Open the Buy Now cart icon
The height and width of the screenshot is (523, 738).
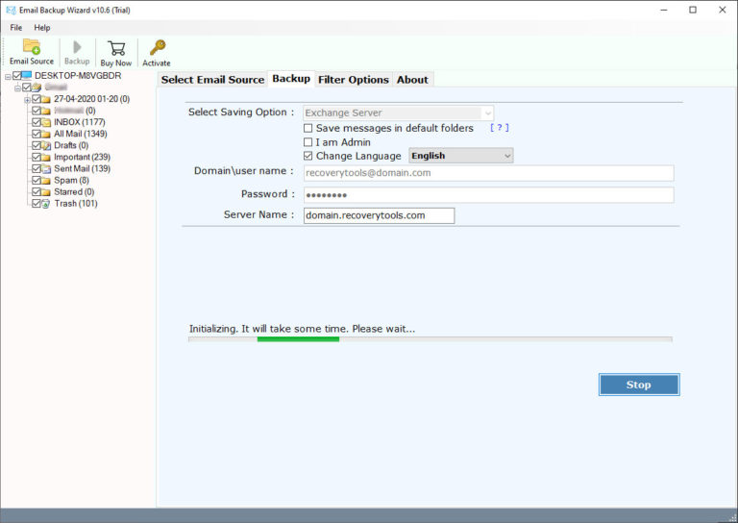(x=116, y=47)
